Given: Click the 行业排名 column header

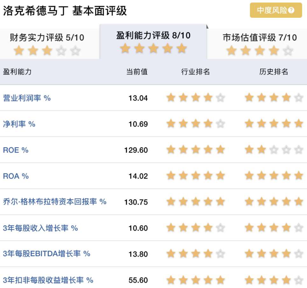Looking at the screenshot, I should coord(195,72).
